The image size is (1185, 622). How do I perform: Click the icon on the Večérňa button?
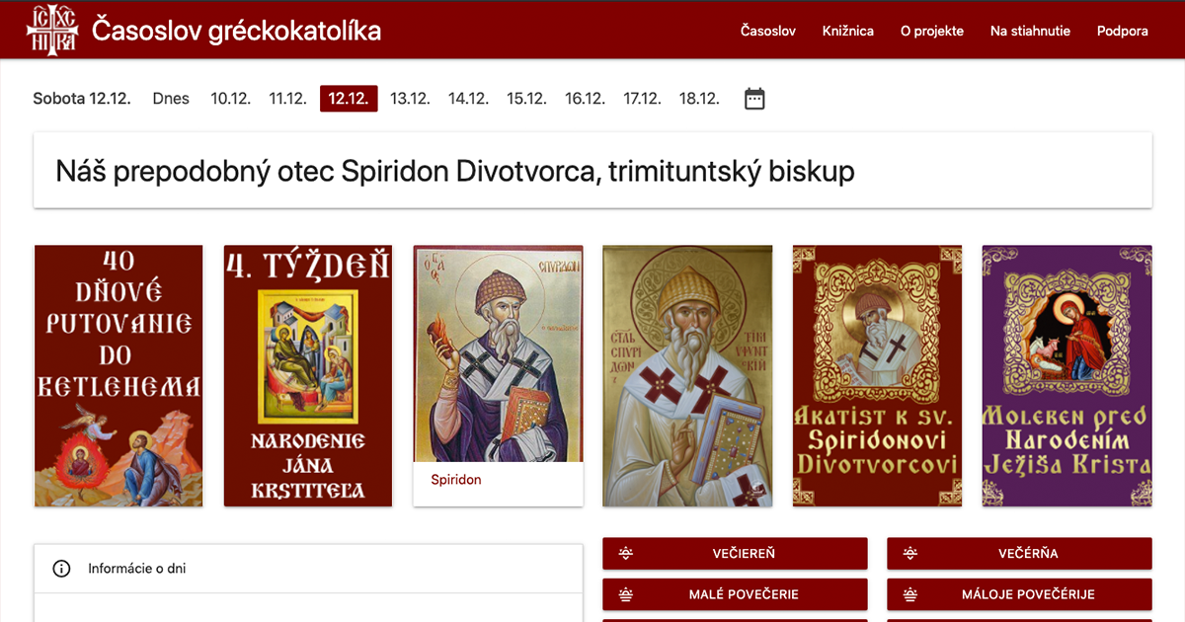[909, 554]
